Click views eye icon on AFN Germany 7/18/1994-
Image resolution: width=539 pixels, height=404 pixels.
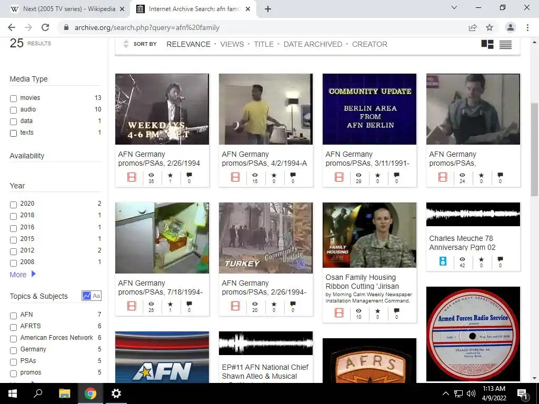point(151,304)
